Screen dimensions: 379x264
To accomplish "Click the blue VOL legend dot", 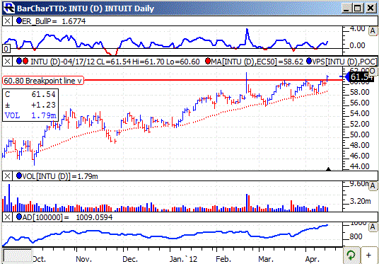I will pyautogui.click(x=19, y=176).
